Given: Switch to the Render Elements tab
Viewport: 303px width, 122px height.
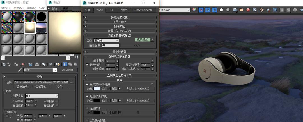Looking at the screenshot, I should [143, 10].
